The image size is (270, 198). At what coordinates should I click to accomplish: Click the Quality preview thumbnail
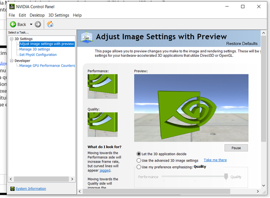pyautogui.click(x=103, y=124)
